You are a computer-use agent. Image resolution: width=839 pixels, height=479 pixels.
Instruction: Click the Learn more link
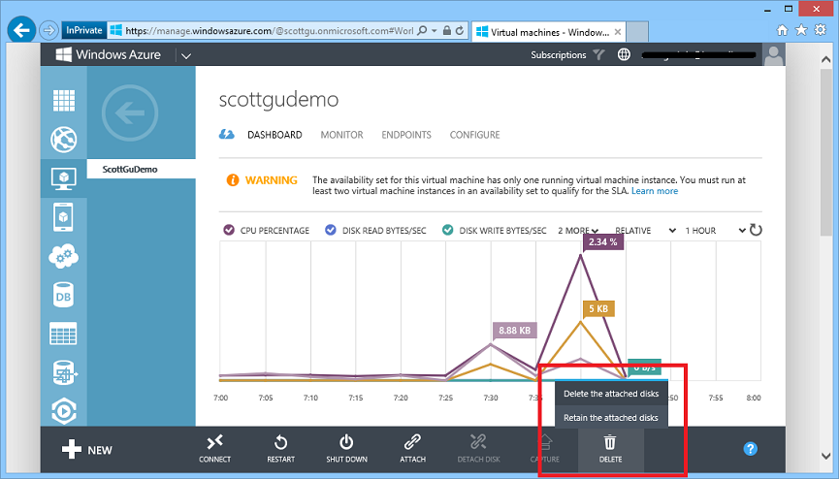655,191
